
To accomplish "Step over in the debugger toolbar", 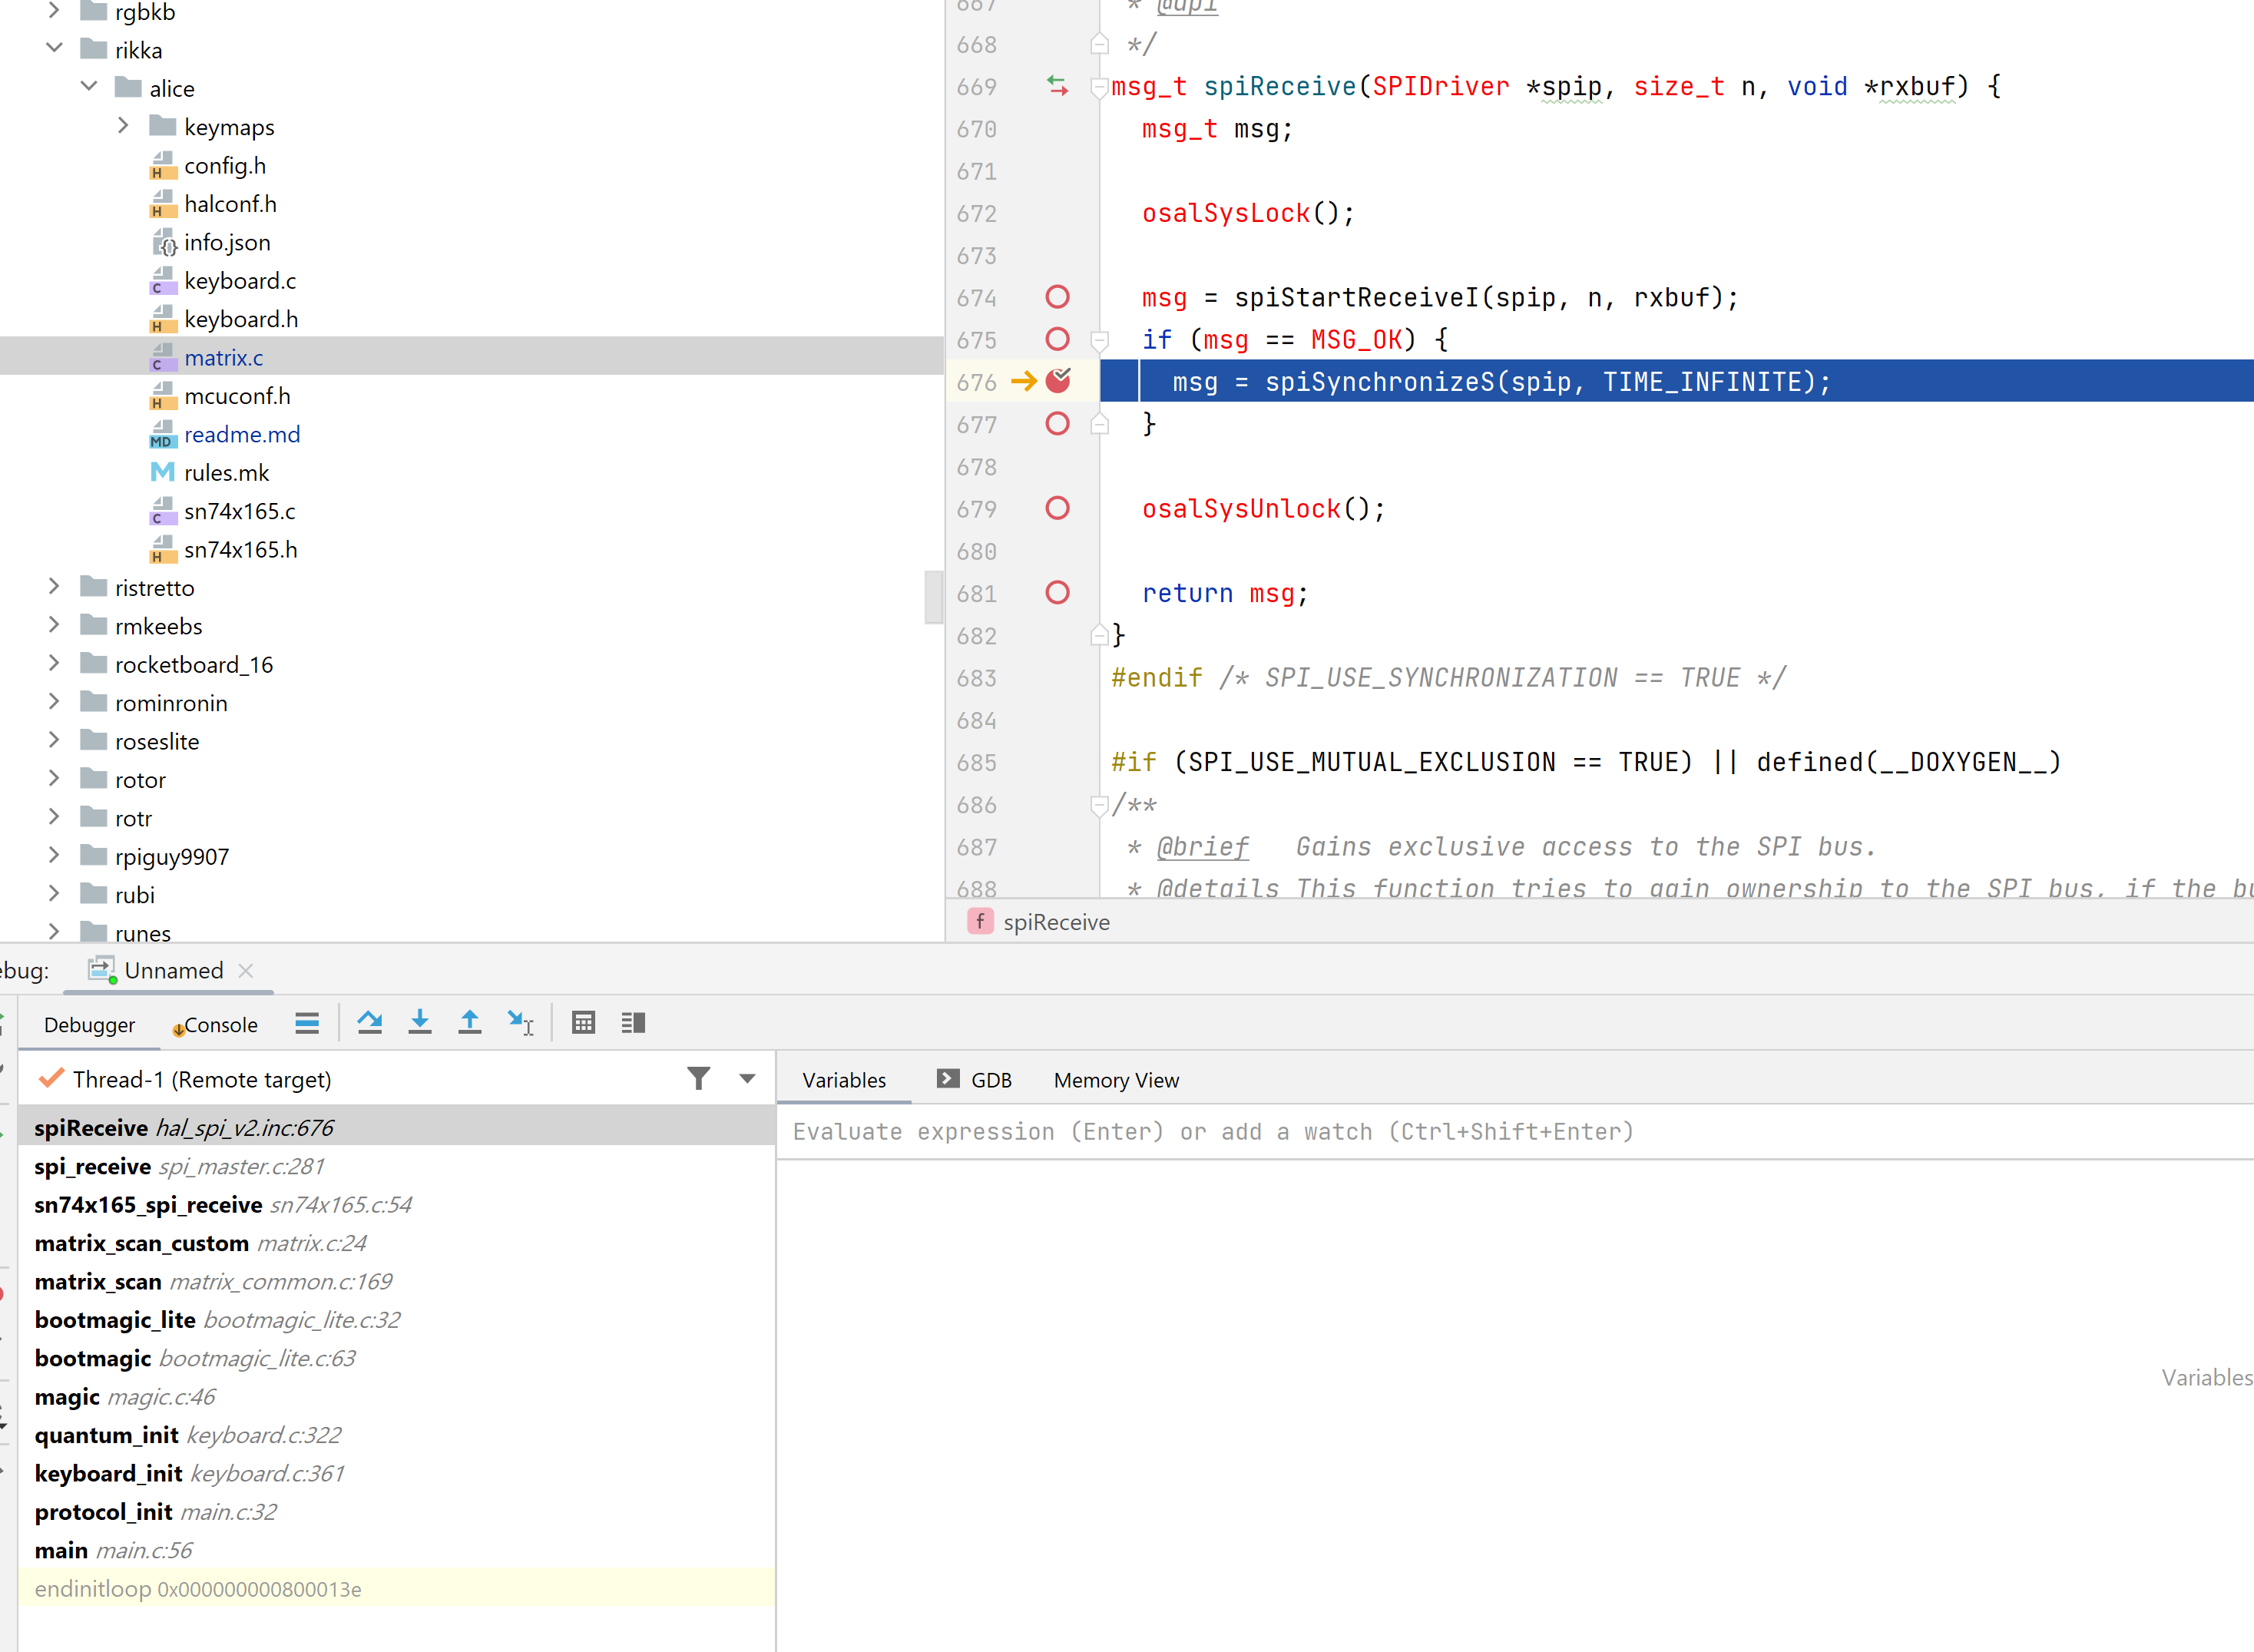I will point(370,1022).
